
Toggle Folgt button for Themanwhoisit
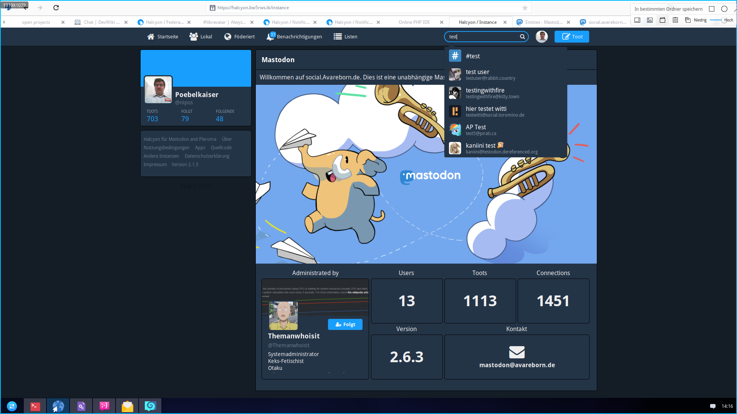click(345, 325)
